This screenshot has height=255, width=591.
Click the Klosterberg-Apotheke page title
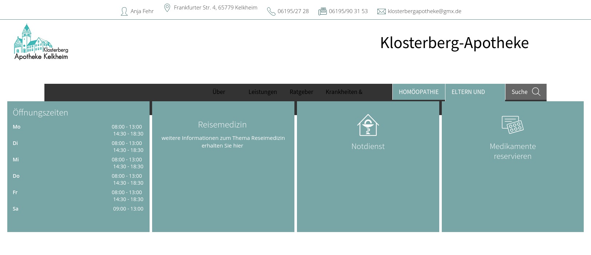click(x=455, y=43)
